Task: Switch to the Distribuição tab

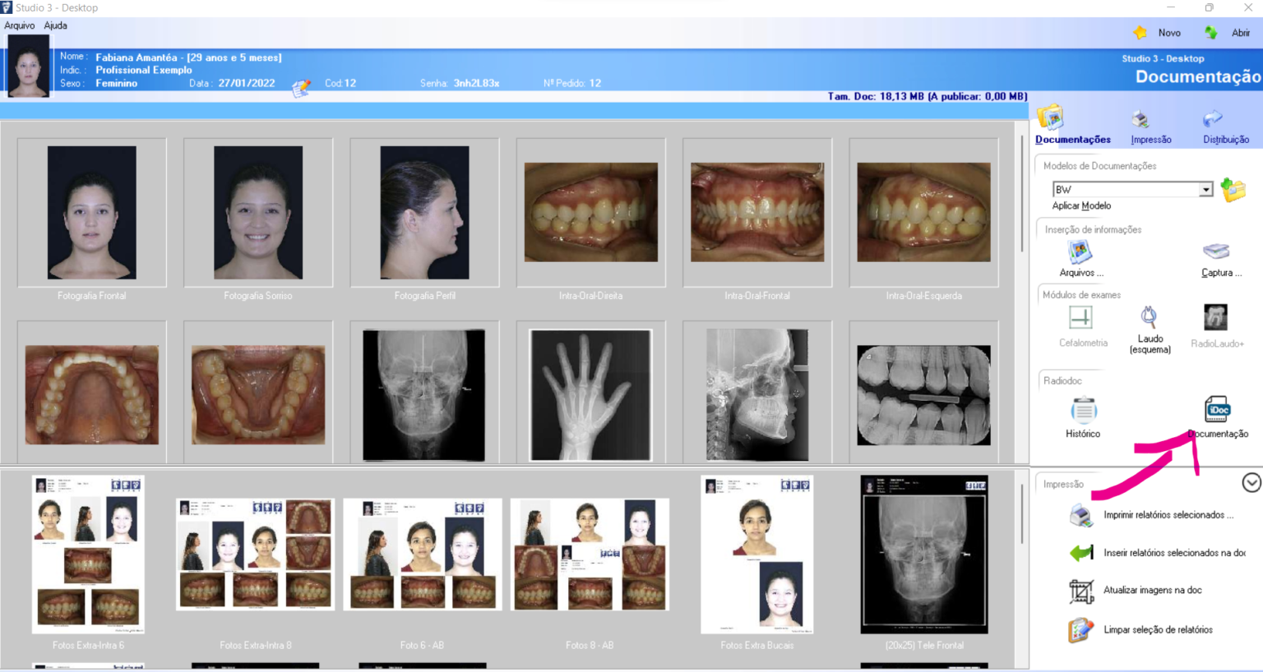Action: point(1225,127)
